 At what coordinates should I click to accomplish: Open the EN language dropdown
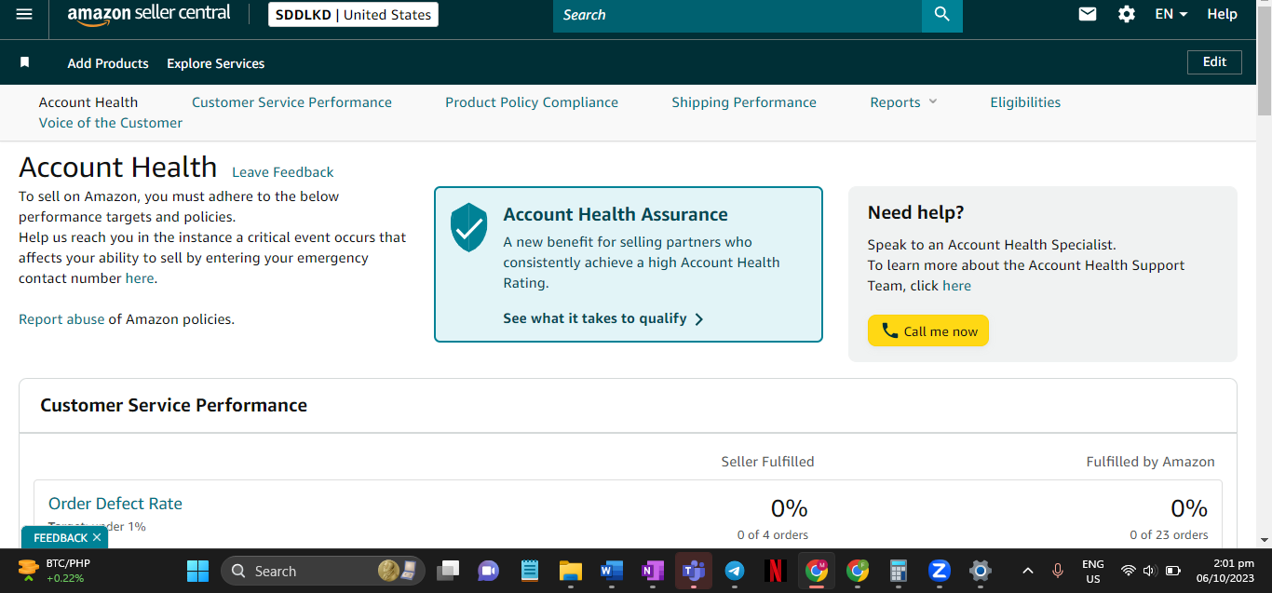[x=1171, y=14]
